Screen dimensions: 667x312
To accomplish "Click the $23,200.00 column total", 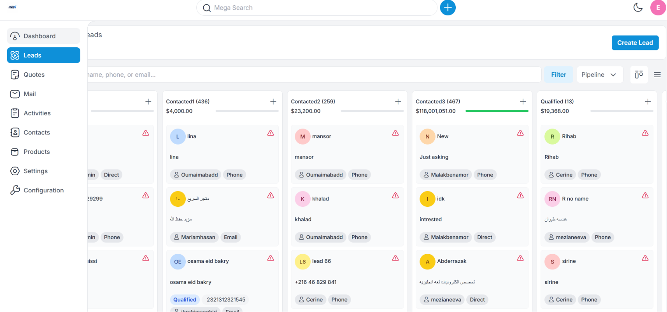I will point(305,111).
